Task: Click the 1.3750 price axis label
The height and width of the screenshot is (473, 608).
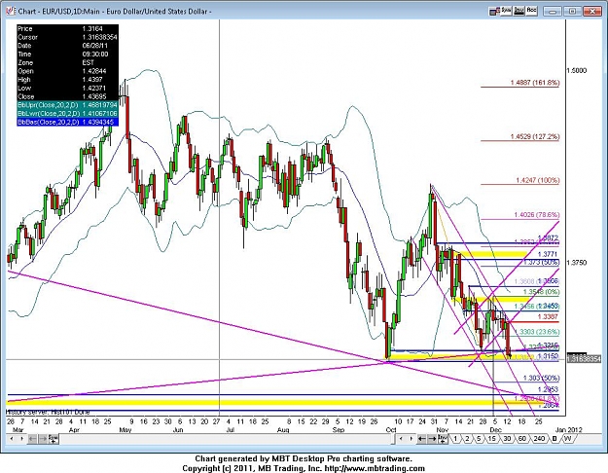Action: [577, 263]
